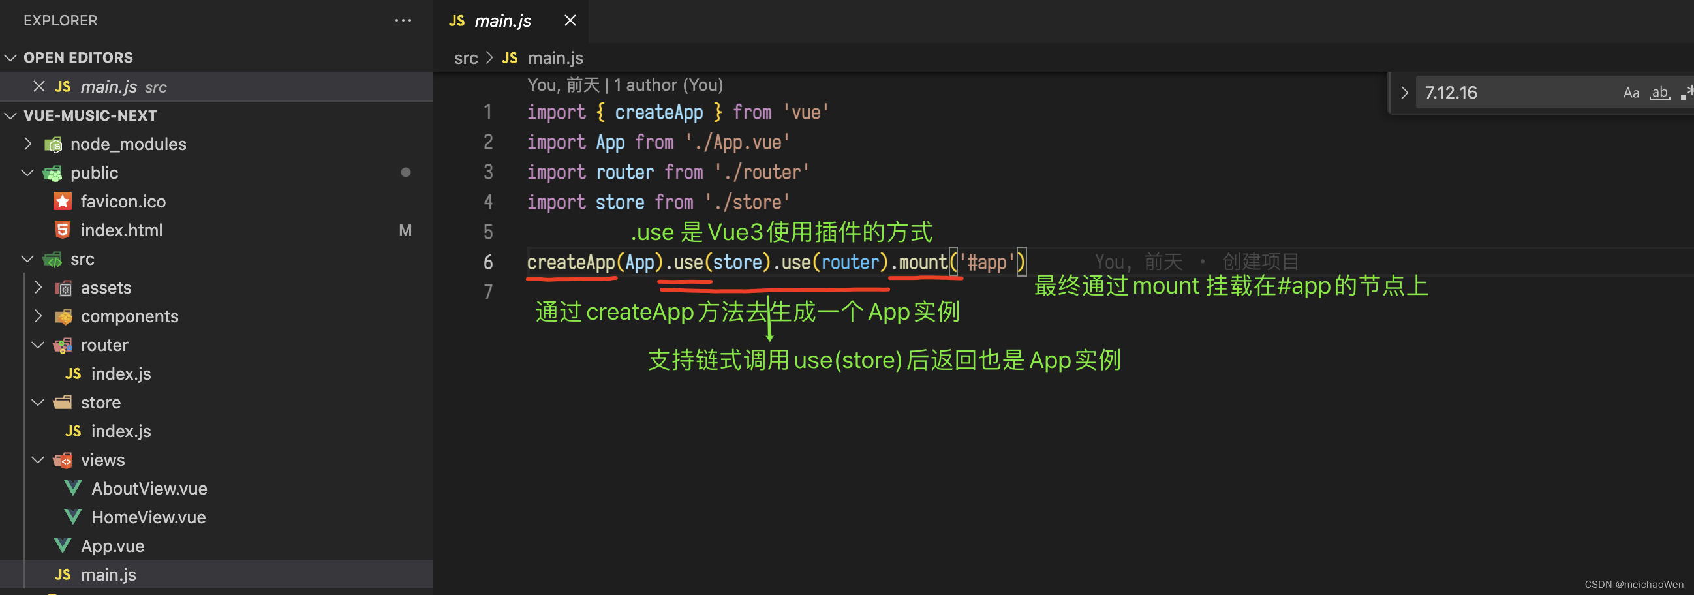
Task: Focus find input containing 7.12.16
Action: 1516,93
